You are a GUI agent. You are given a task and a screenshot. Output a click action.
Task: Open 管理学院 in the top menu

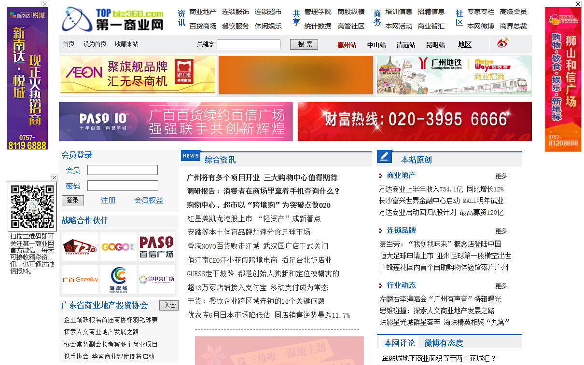pyautogui.click(x=318, y=12)
